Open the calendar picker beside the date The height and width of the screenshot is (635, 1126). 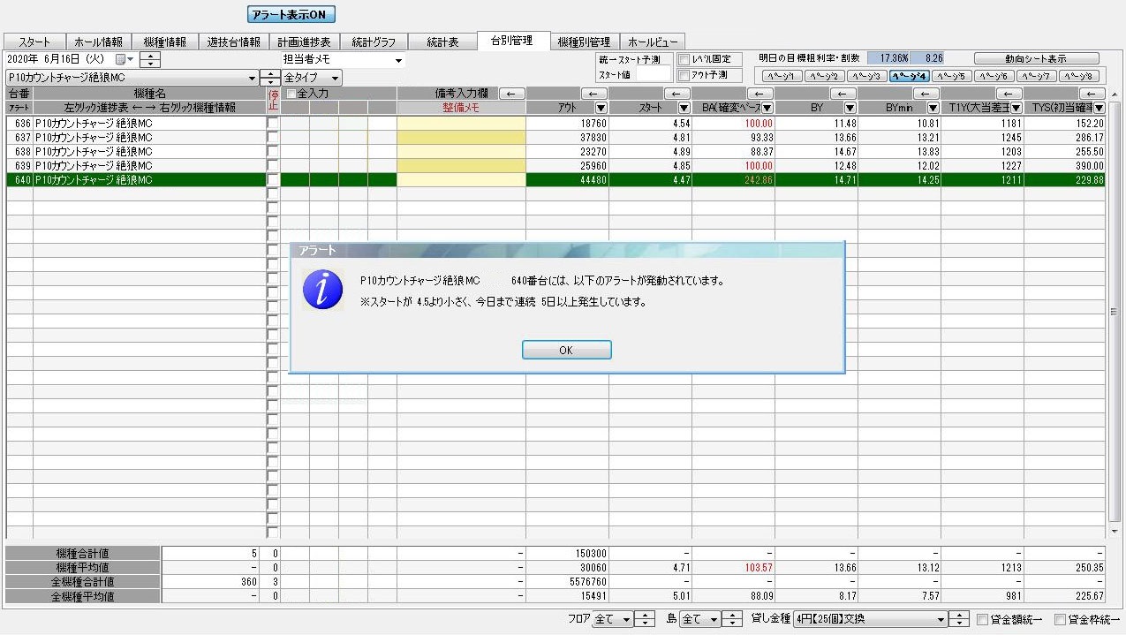125,60
